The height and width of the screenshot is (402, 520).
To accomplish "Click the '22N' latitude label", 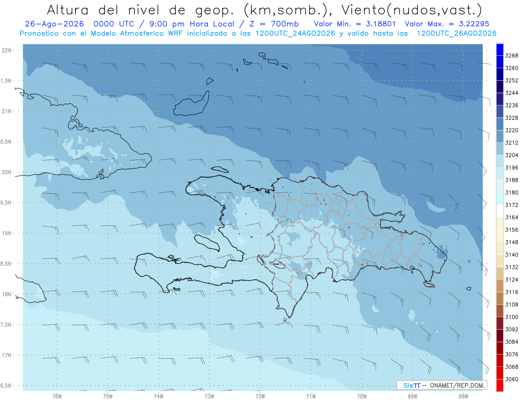I will coord(7,50).
